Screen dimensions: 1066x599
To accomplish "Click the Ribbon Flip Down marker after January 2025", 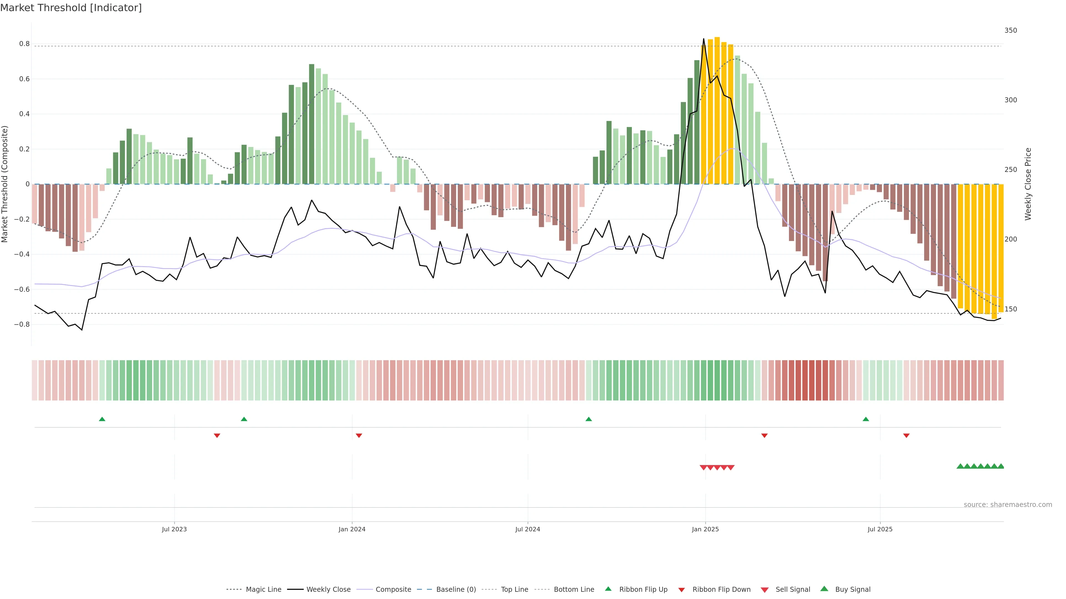I will [x=764, y=436].
